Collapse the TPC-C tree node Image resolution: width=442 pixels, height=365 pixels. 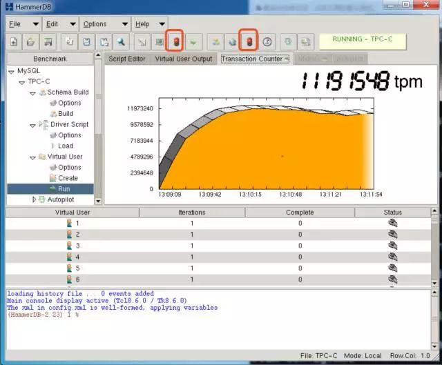tap(22, 83)
